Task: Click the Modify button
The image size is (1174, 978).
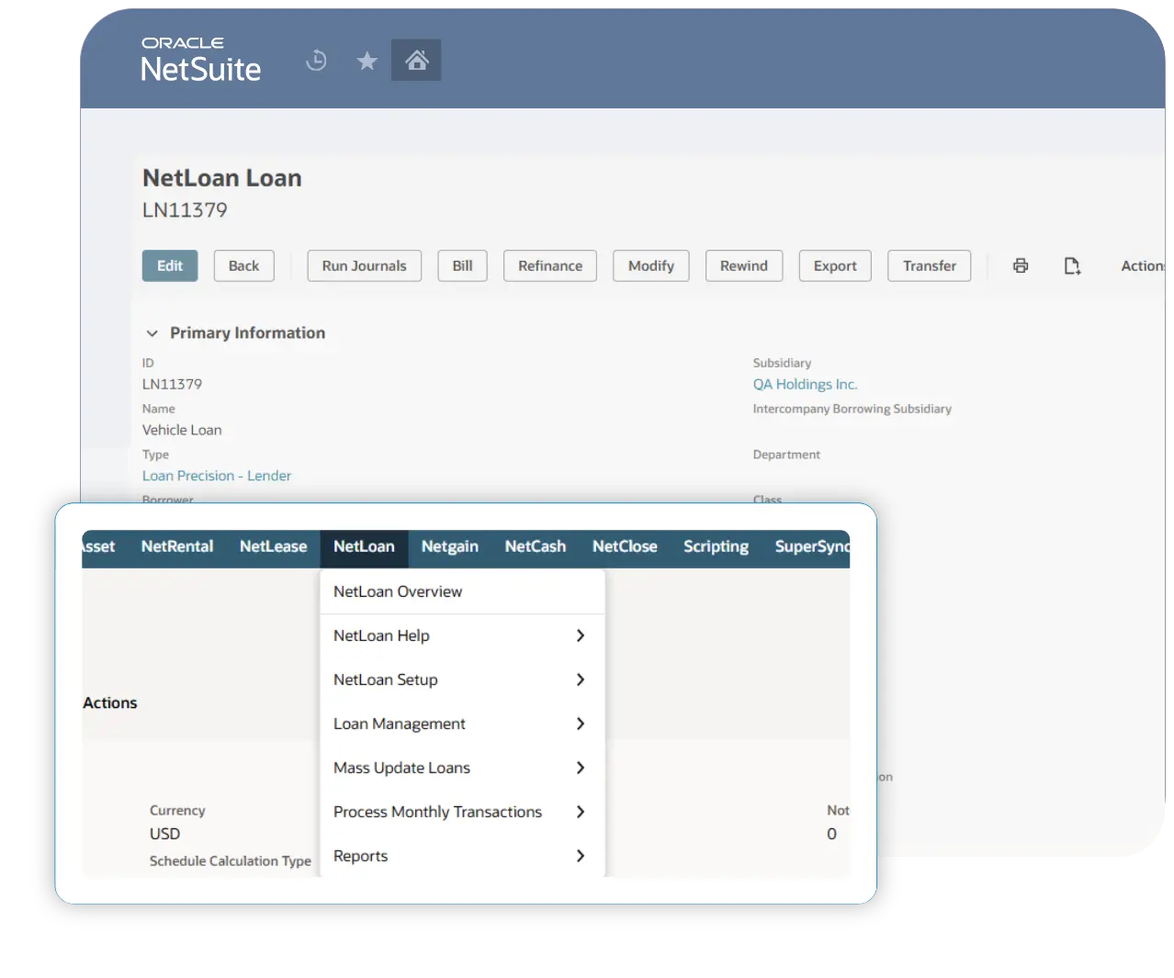Action: [x=651, y=265]
